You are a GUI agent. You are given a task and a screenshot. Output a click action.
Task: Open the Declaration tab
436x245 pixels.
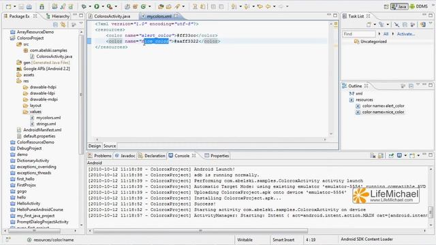pos(152,156)
